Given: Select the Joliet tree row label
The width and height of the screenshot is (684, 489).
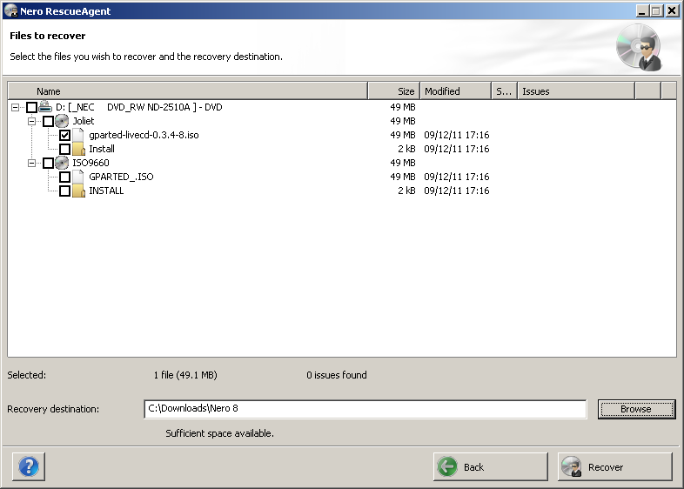Looking at the screenshot, I should click(x=84, y=121).
